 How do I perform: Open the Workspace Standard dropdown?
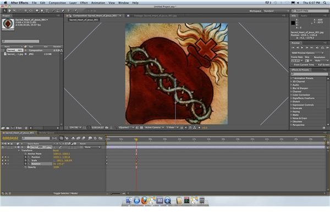coord(276,11)
